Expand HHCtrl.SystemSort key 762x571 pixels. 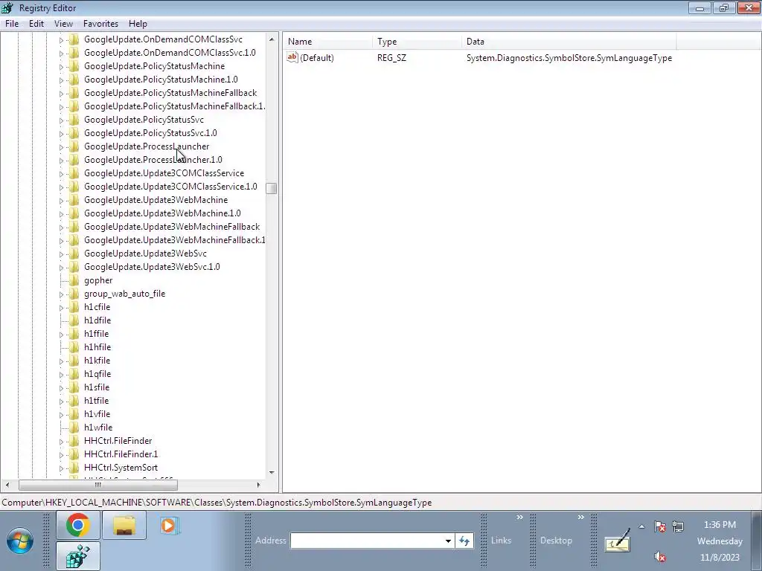[61, 468]
